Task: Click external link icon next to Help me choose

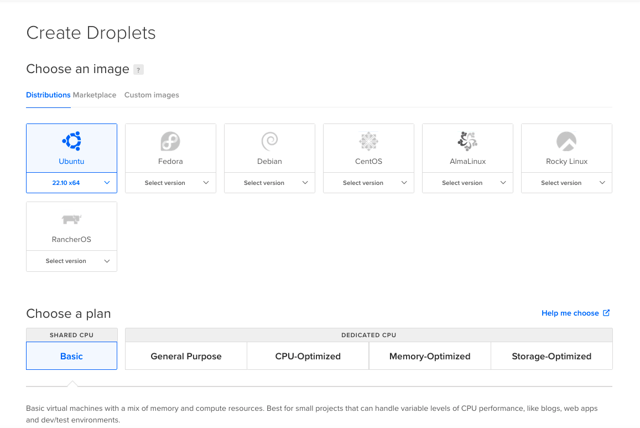Action: (x=606, y=313)
